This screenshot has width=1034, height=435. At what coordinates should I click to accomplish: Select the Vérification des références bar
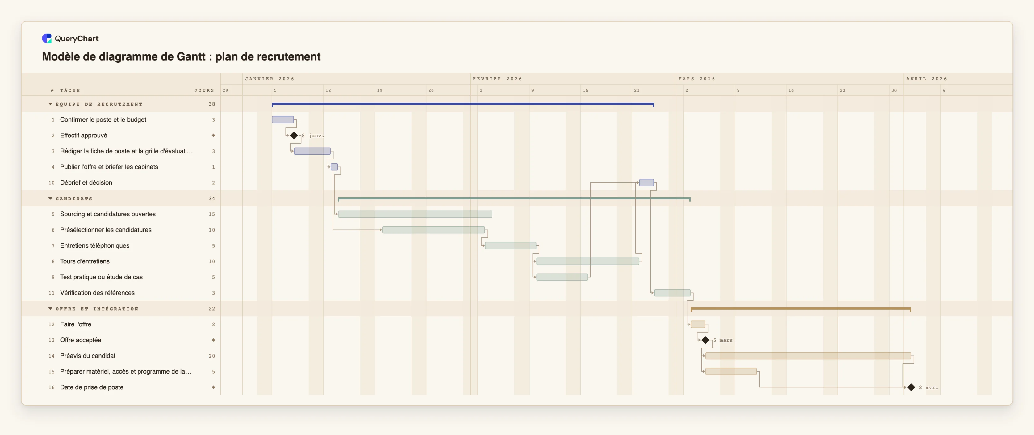[672, 293]
